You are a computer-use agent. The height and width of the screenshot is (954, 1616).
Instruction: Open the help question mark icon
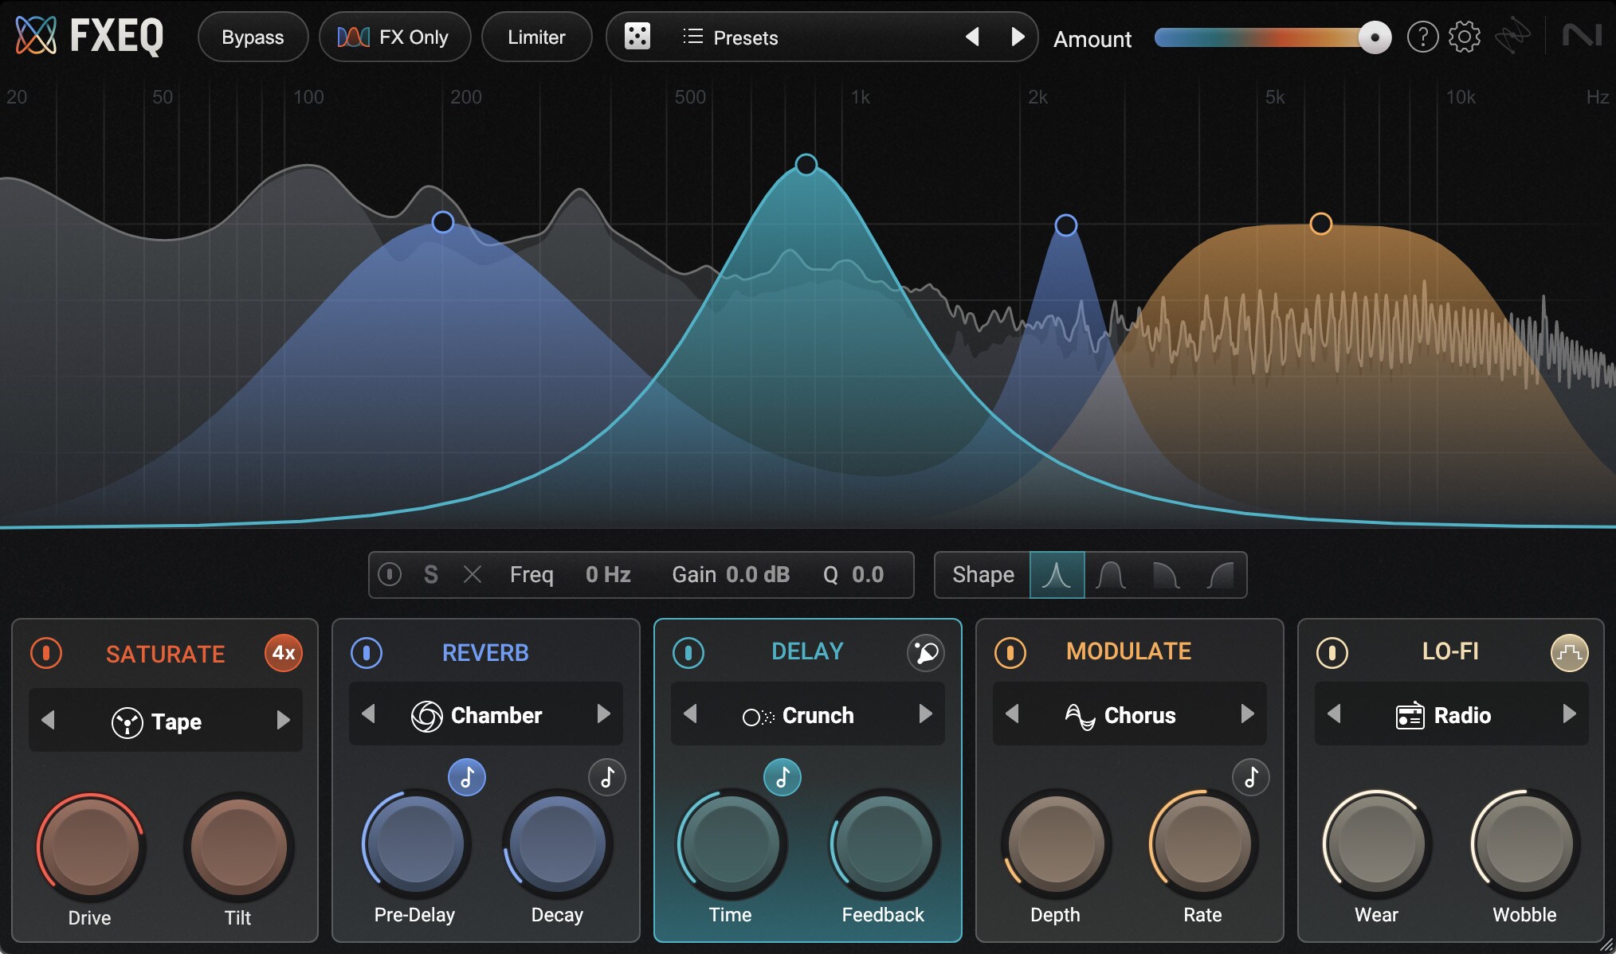(x=1422, y=37)
